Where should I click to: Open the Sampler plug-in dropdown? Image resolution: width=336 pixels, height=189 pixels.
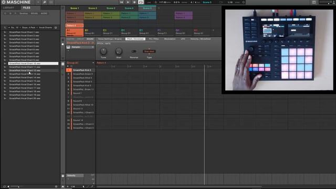point(93,47)
